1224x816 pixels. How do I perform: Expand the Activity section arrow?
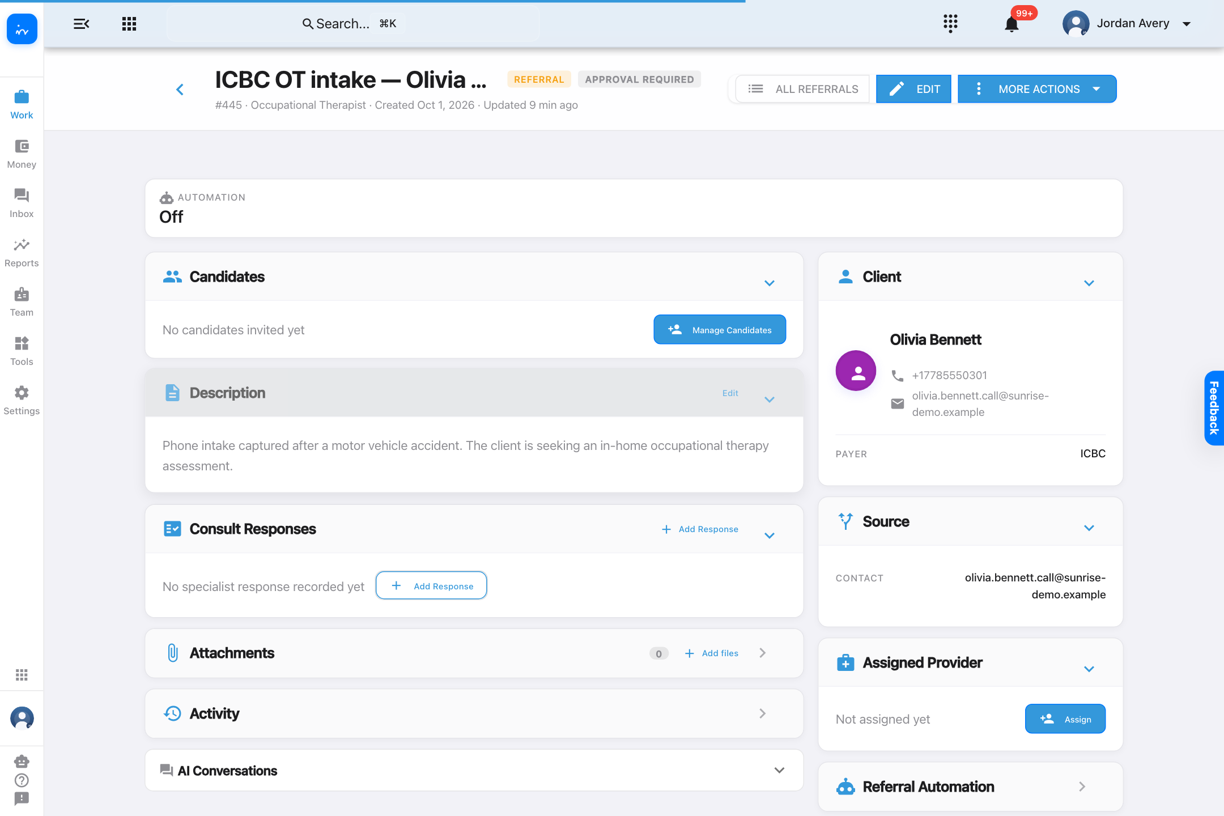pyautogui.click(x=763, y=713)
